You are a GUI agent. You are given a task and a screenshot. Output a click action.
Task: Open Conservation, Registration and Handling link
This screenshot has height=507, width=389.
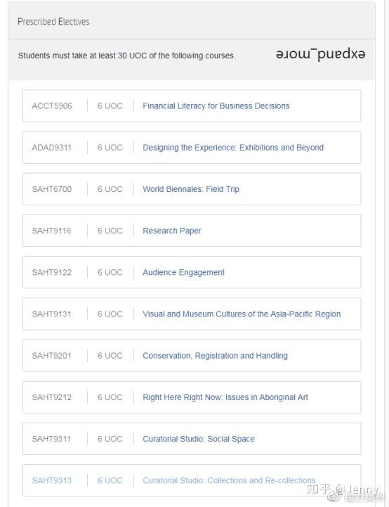coord(215,356)
